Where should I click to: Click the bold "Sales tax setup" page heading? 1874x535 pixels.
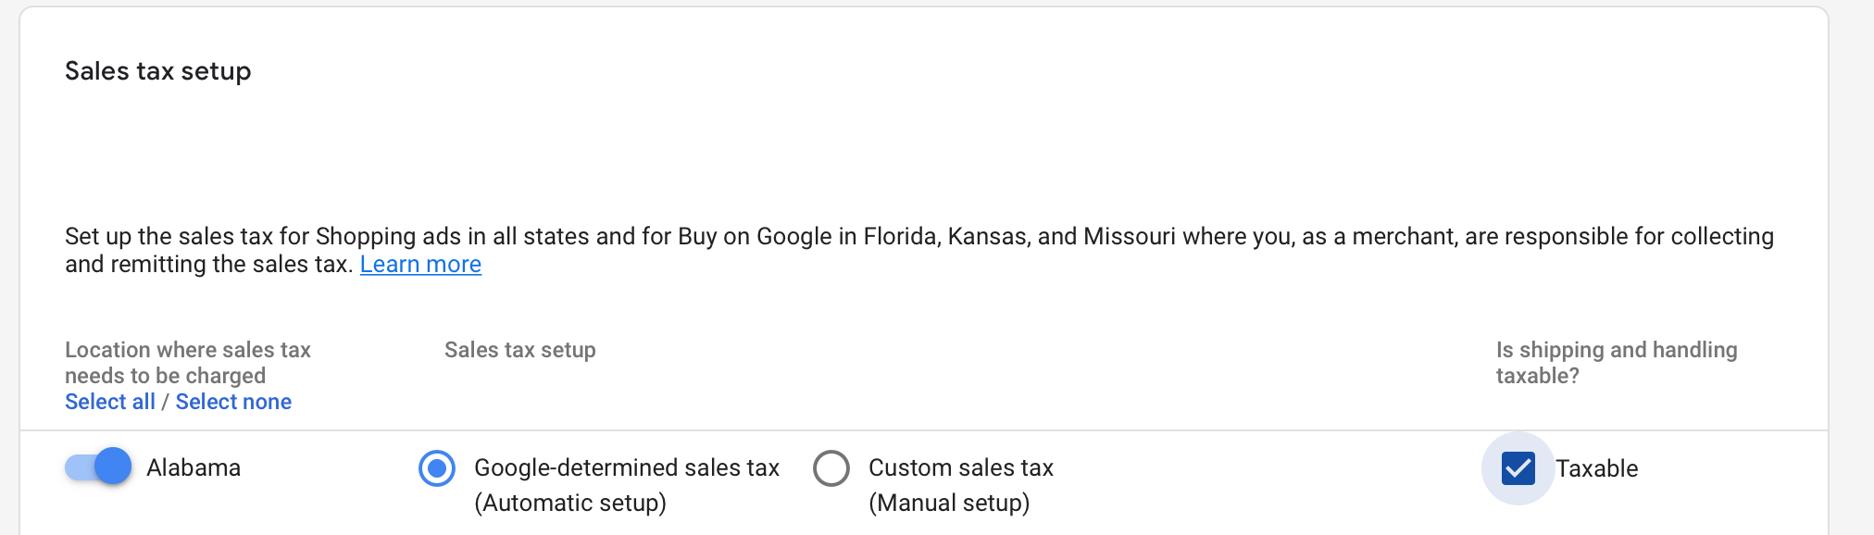(x=158, y=71)
